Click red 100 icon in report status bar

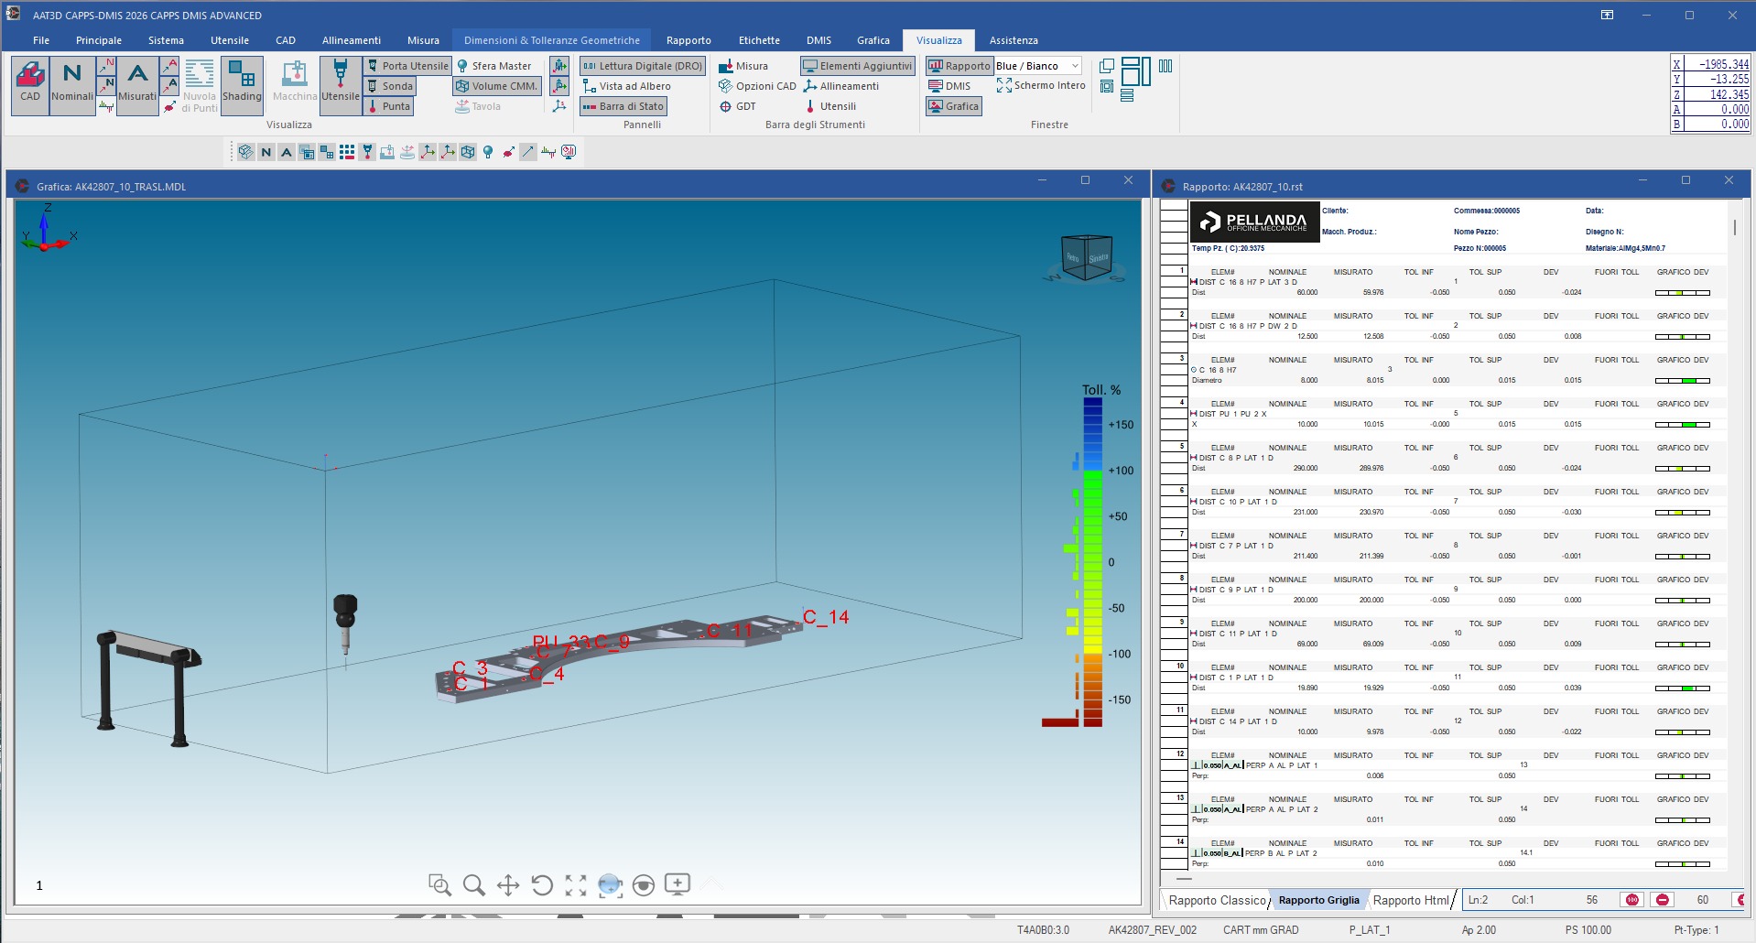coord(1631,900)
